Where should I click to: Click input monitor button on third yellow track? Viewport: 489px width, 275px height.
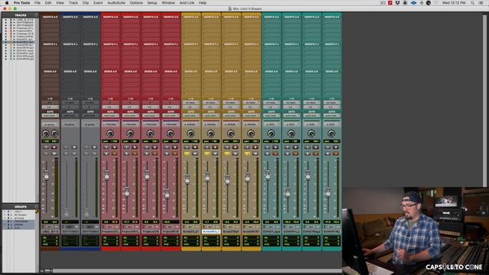pyautogui.click(x=227, y=147)
